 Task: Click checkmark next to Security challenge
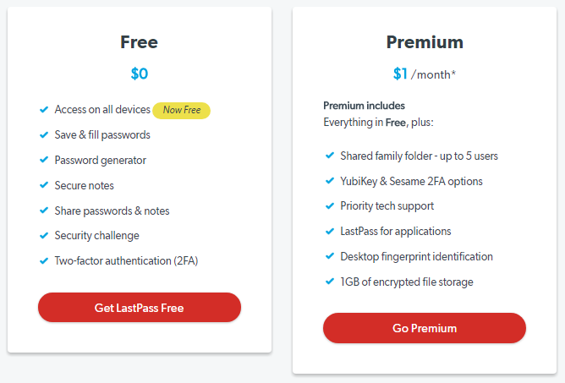(x=44, y=235)
